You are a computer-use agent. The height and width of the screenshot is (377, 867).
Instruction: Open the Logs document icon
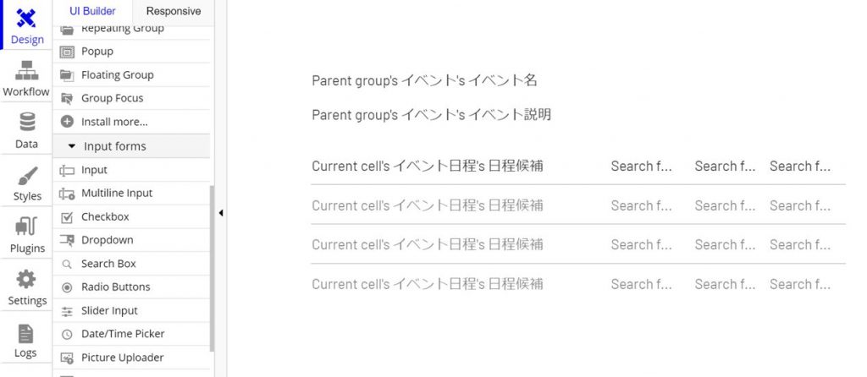pos(25,333)
